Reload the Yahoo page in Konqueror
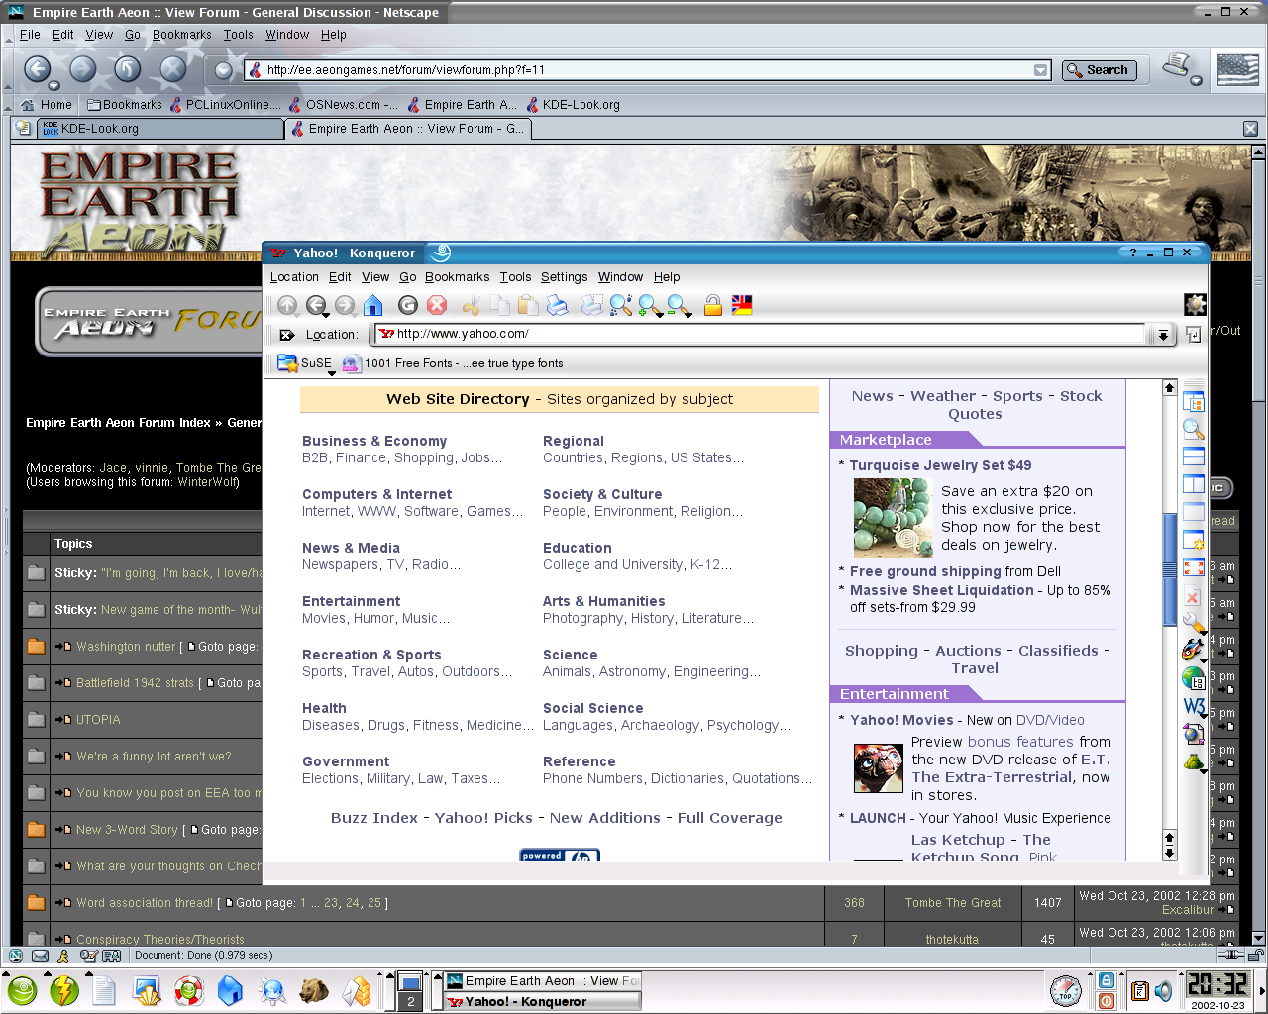 click(x=408, y=306)
